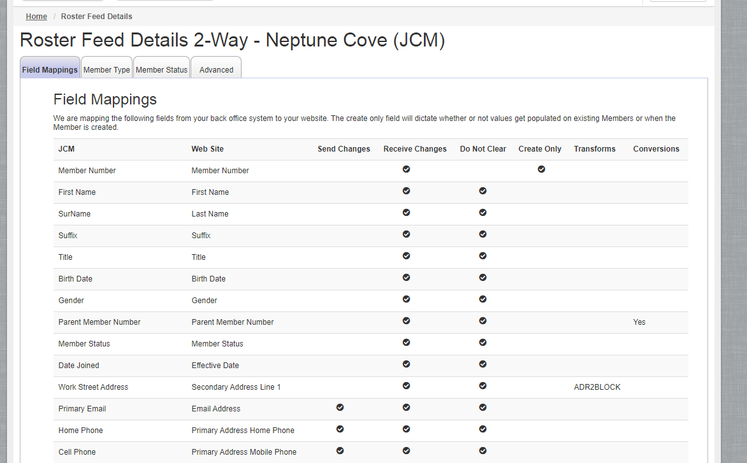
Task: Click the Last Name web site cell
Action: 210,214
